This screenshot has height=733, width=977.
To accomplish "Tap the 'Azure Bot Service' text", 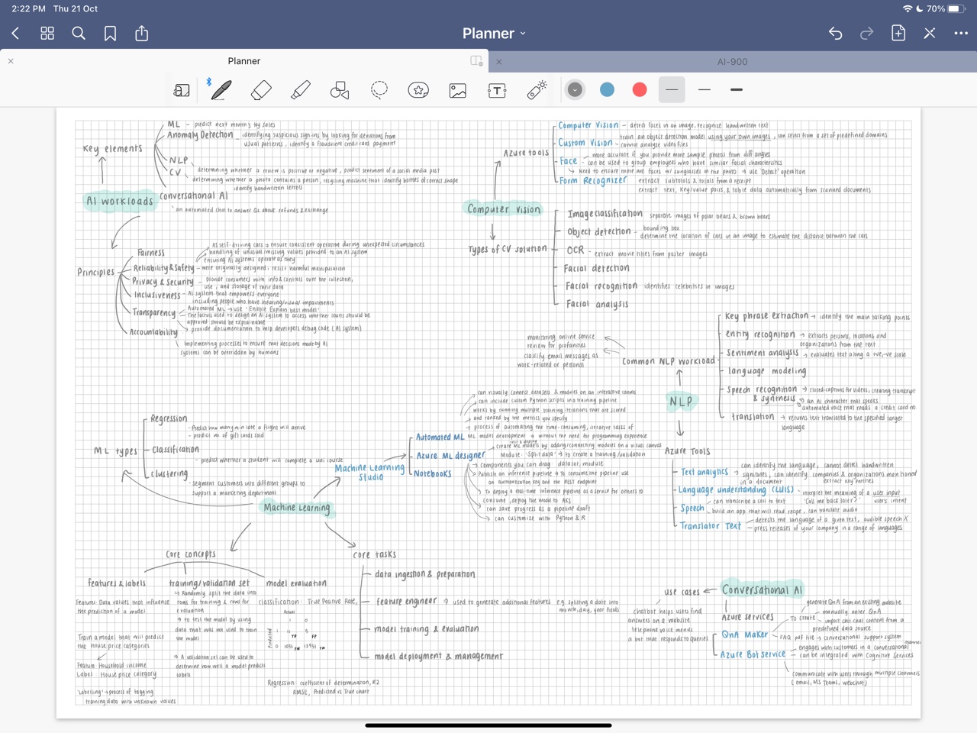I will (x=753, y=654).
